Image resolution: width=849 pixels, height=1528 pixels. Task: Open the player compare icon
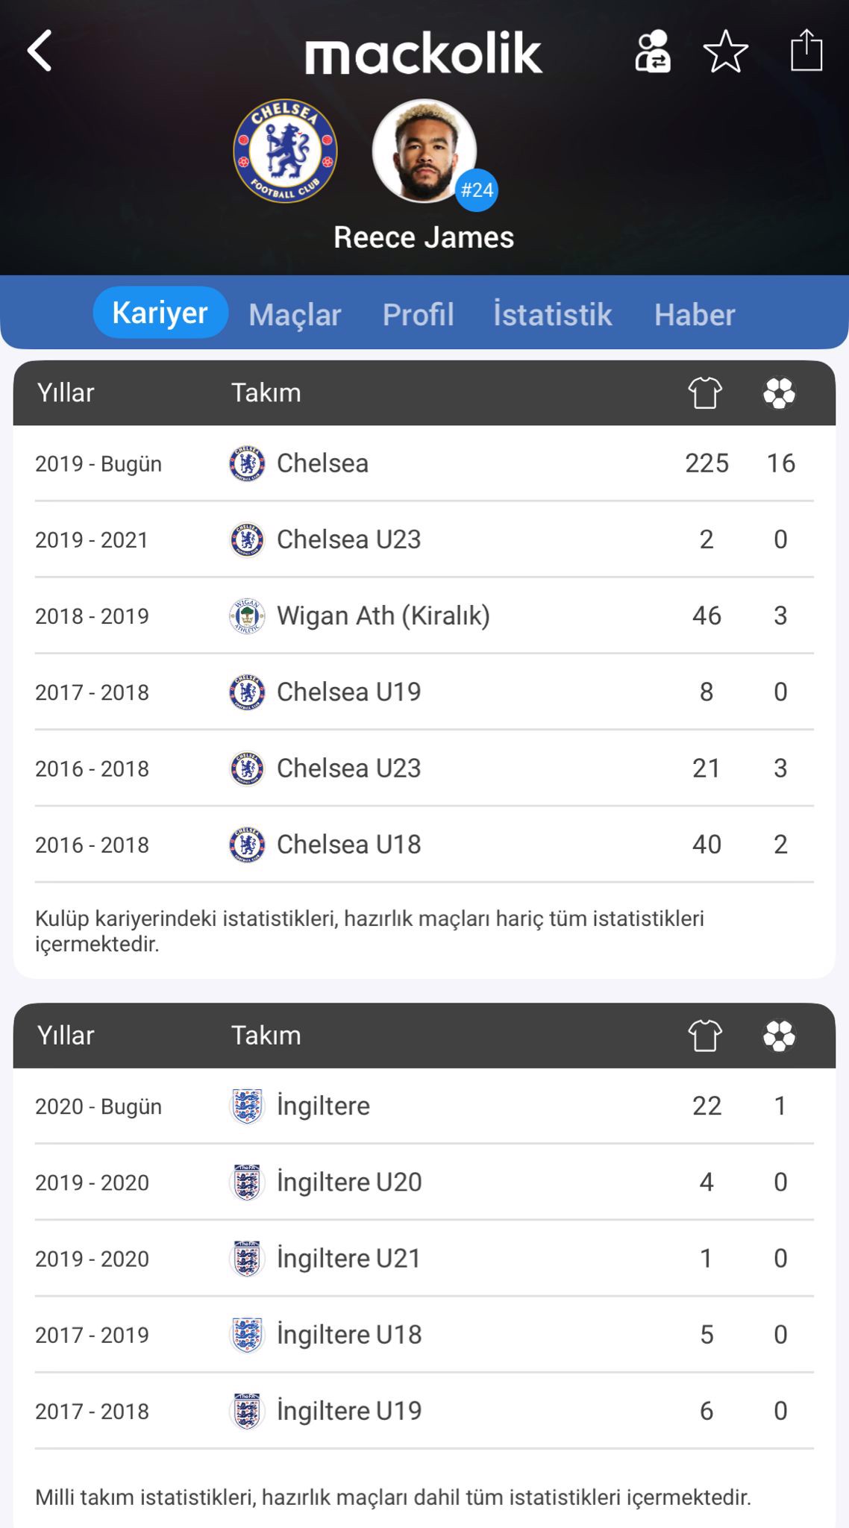coord(653,51)
